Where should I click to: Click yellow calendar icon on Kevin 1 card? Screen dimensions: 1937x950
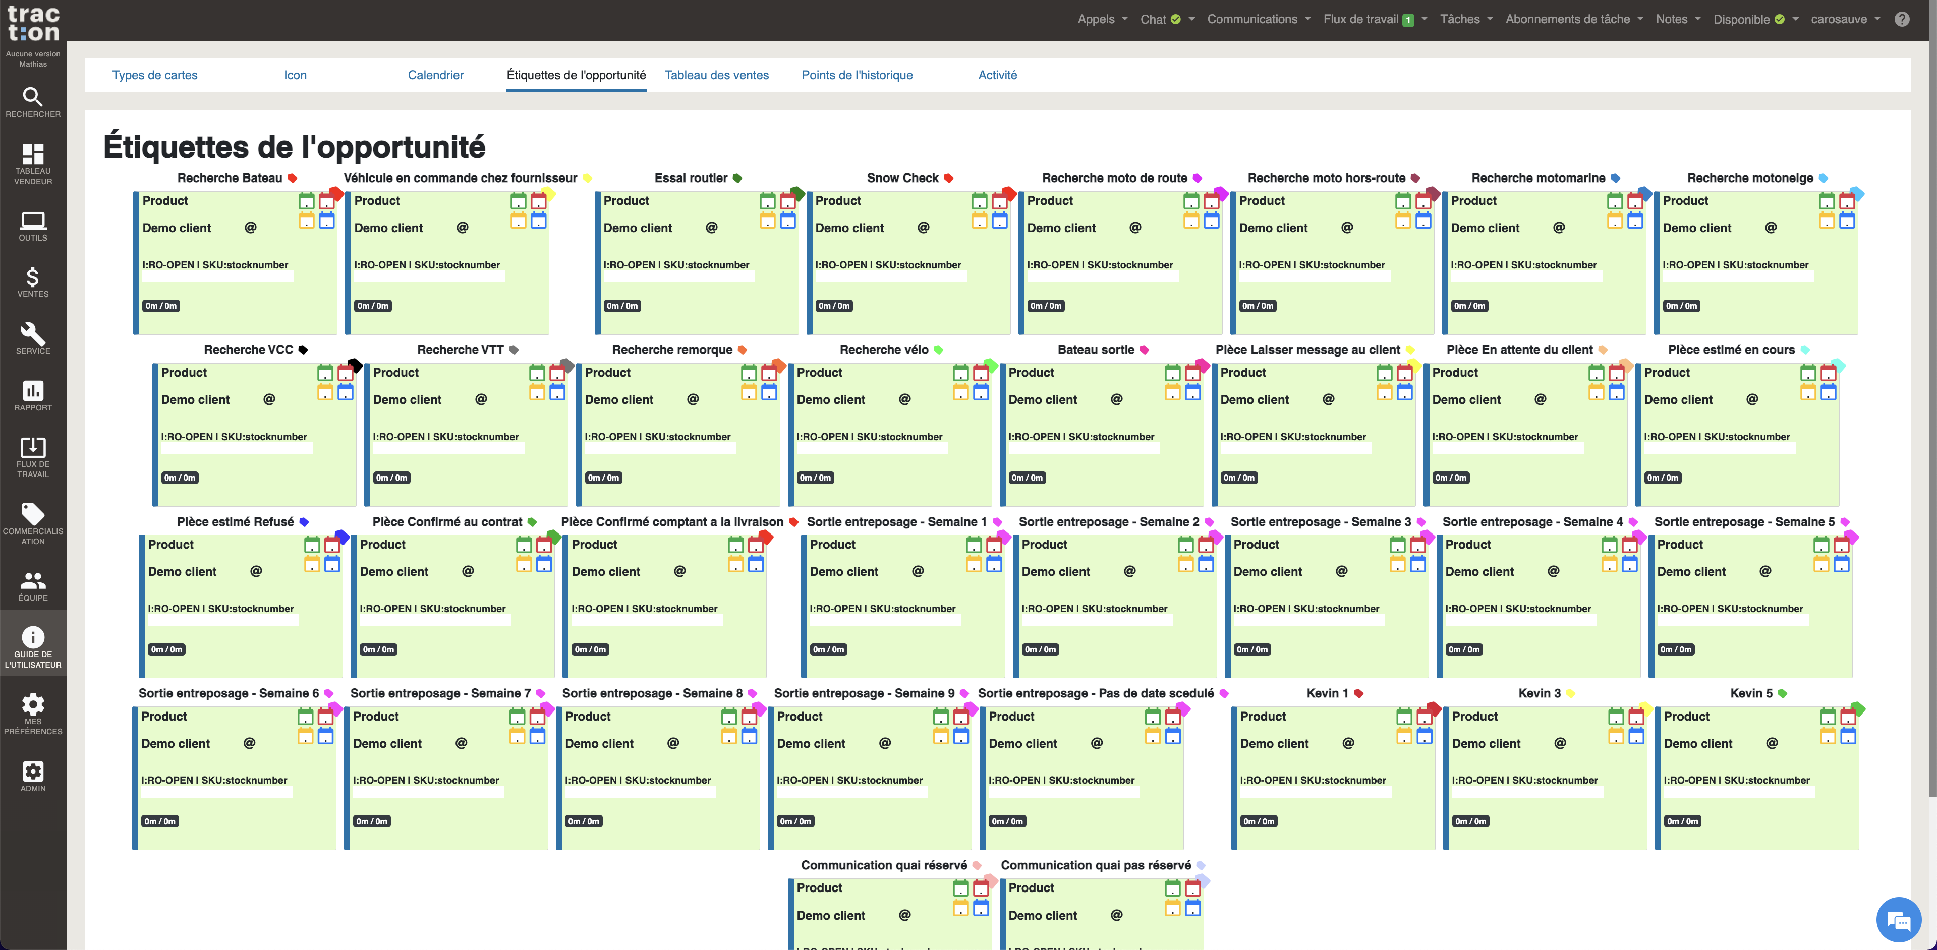(x=1404, y=736)
